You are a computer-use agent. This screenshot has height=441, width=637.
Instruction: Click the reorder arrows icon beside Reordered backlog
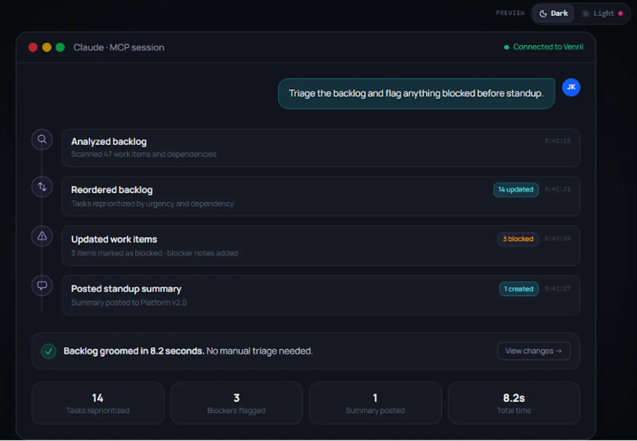[x=42, y=187]
